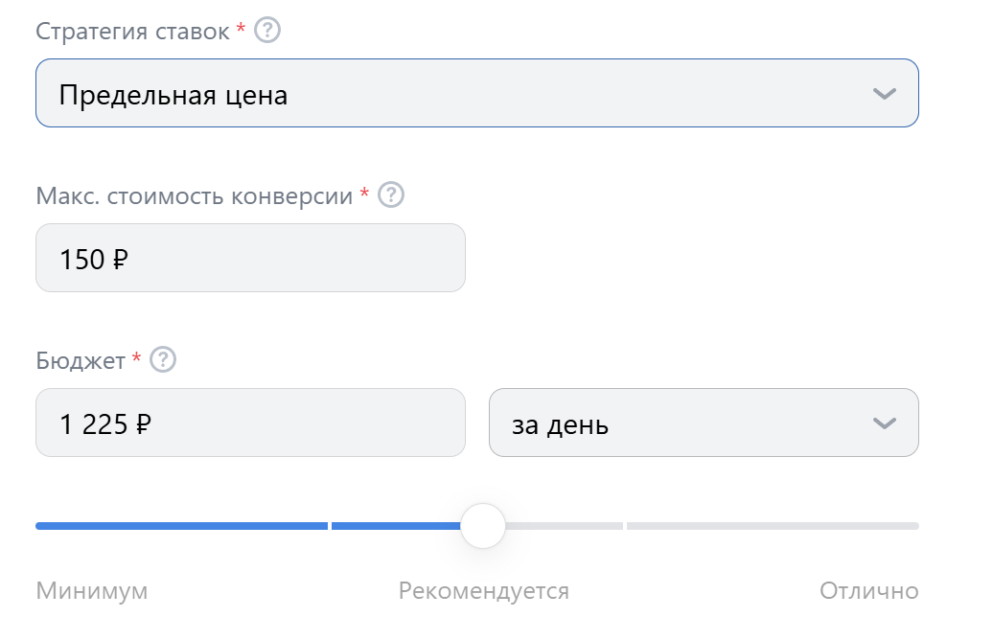This screenshot has width=993, height=640.
Task: Click chevron arrow in Предельная цена field
Action: (x=884, y=94)
